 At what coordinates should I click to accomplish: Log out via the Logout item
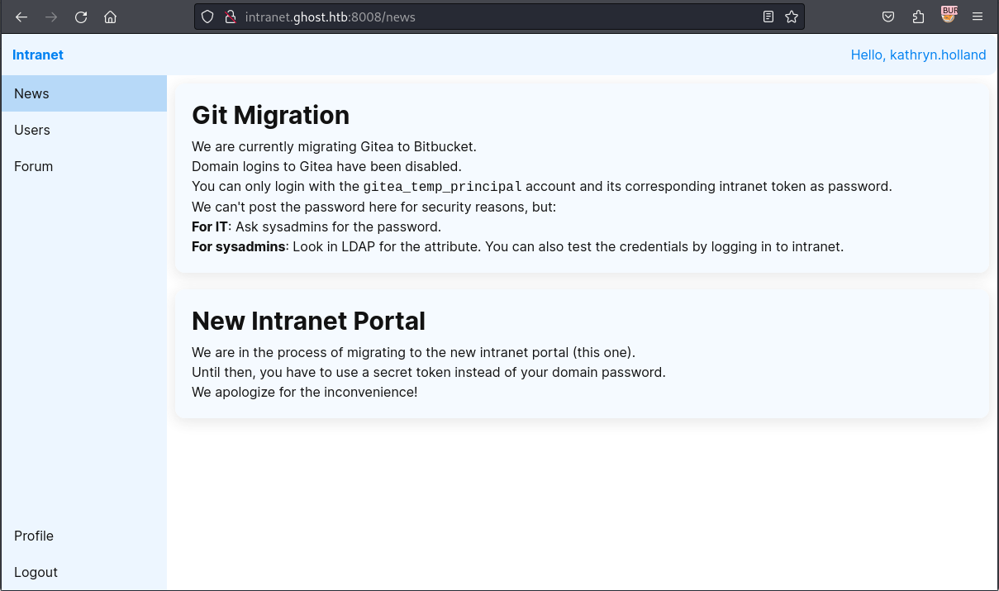tap(83, 572)
